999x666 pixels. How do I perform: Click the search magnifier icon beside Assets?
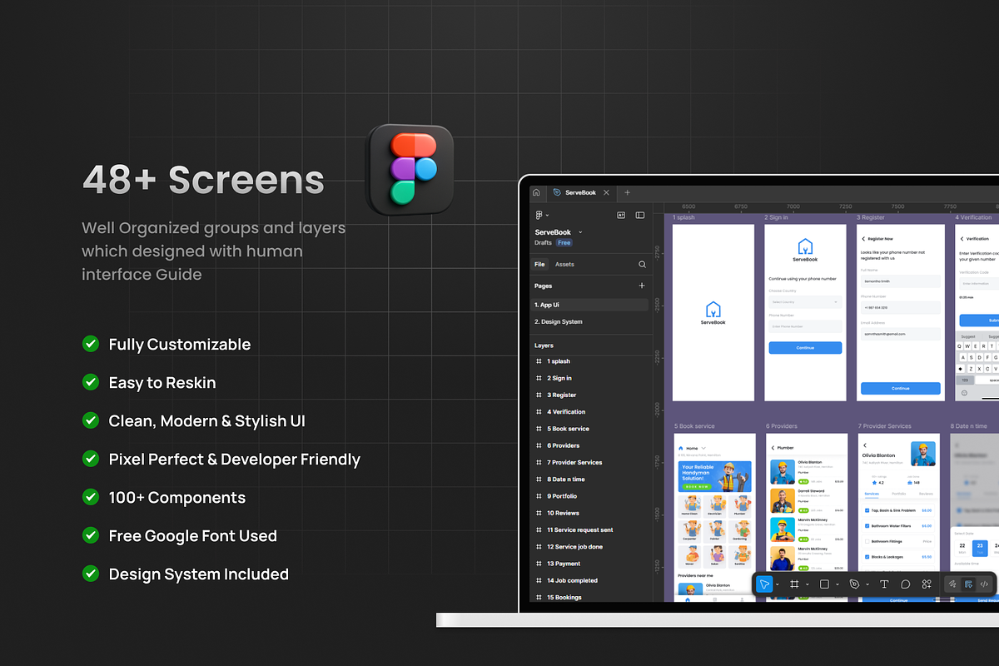tap(642, 264)
